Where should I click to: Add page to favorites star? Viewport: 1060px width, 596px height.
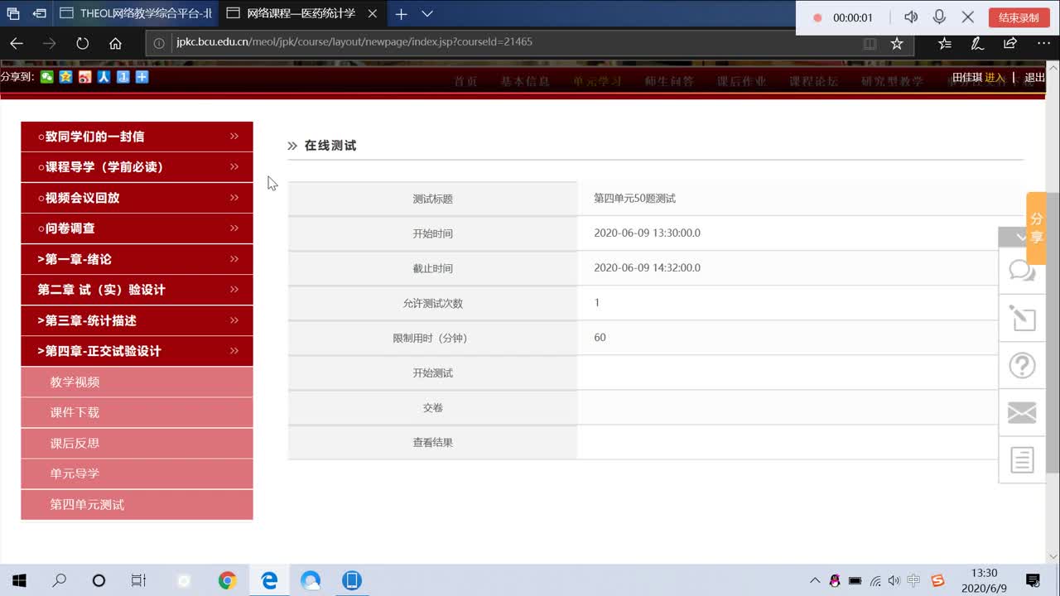point(897,43)
